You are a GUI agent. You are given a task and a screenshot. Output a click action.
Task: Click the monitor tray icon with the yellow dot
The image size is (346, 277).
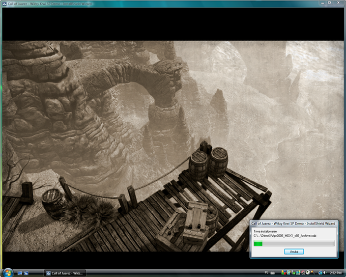298,272
